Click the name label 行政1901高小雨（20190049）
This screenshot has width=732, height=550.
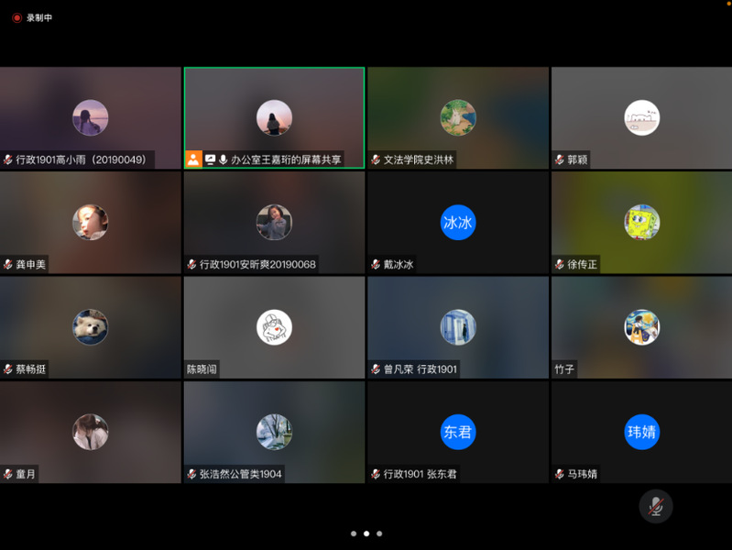click(81, 159)
